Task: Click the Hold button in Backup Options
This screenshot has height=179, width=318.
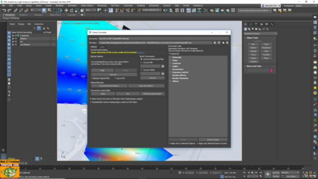Action: click(102, 70)
